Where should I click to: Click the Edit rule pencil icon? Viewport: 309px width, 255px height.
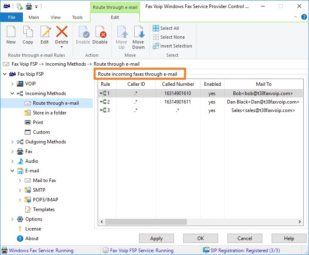click(x=45, y=31)
